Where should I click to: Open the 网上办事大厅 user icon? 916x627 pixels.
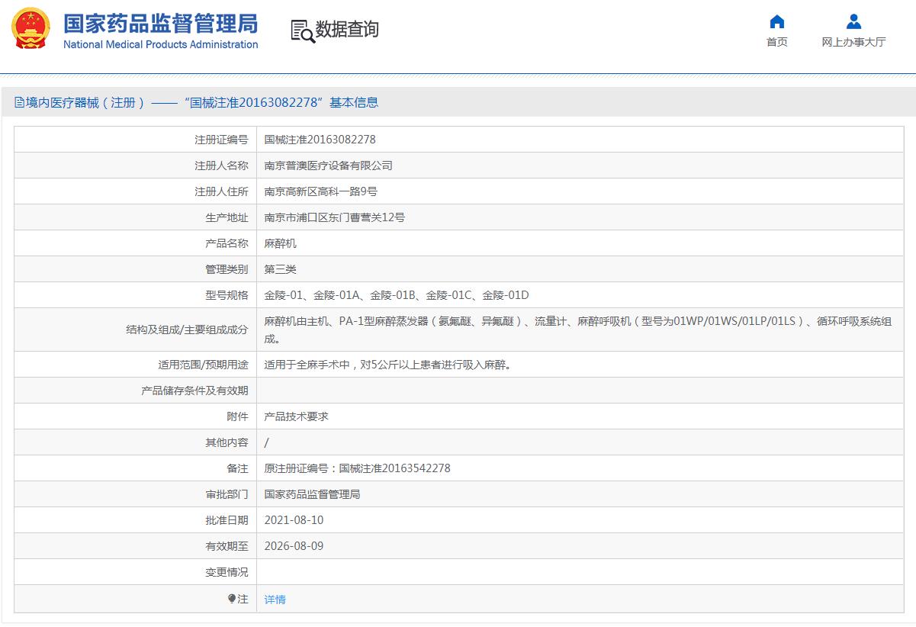pos(853,21)
